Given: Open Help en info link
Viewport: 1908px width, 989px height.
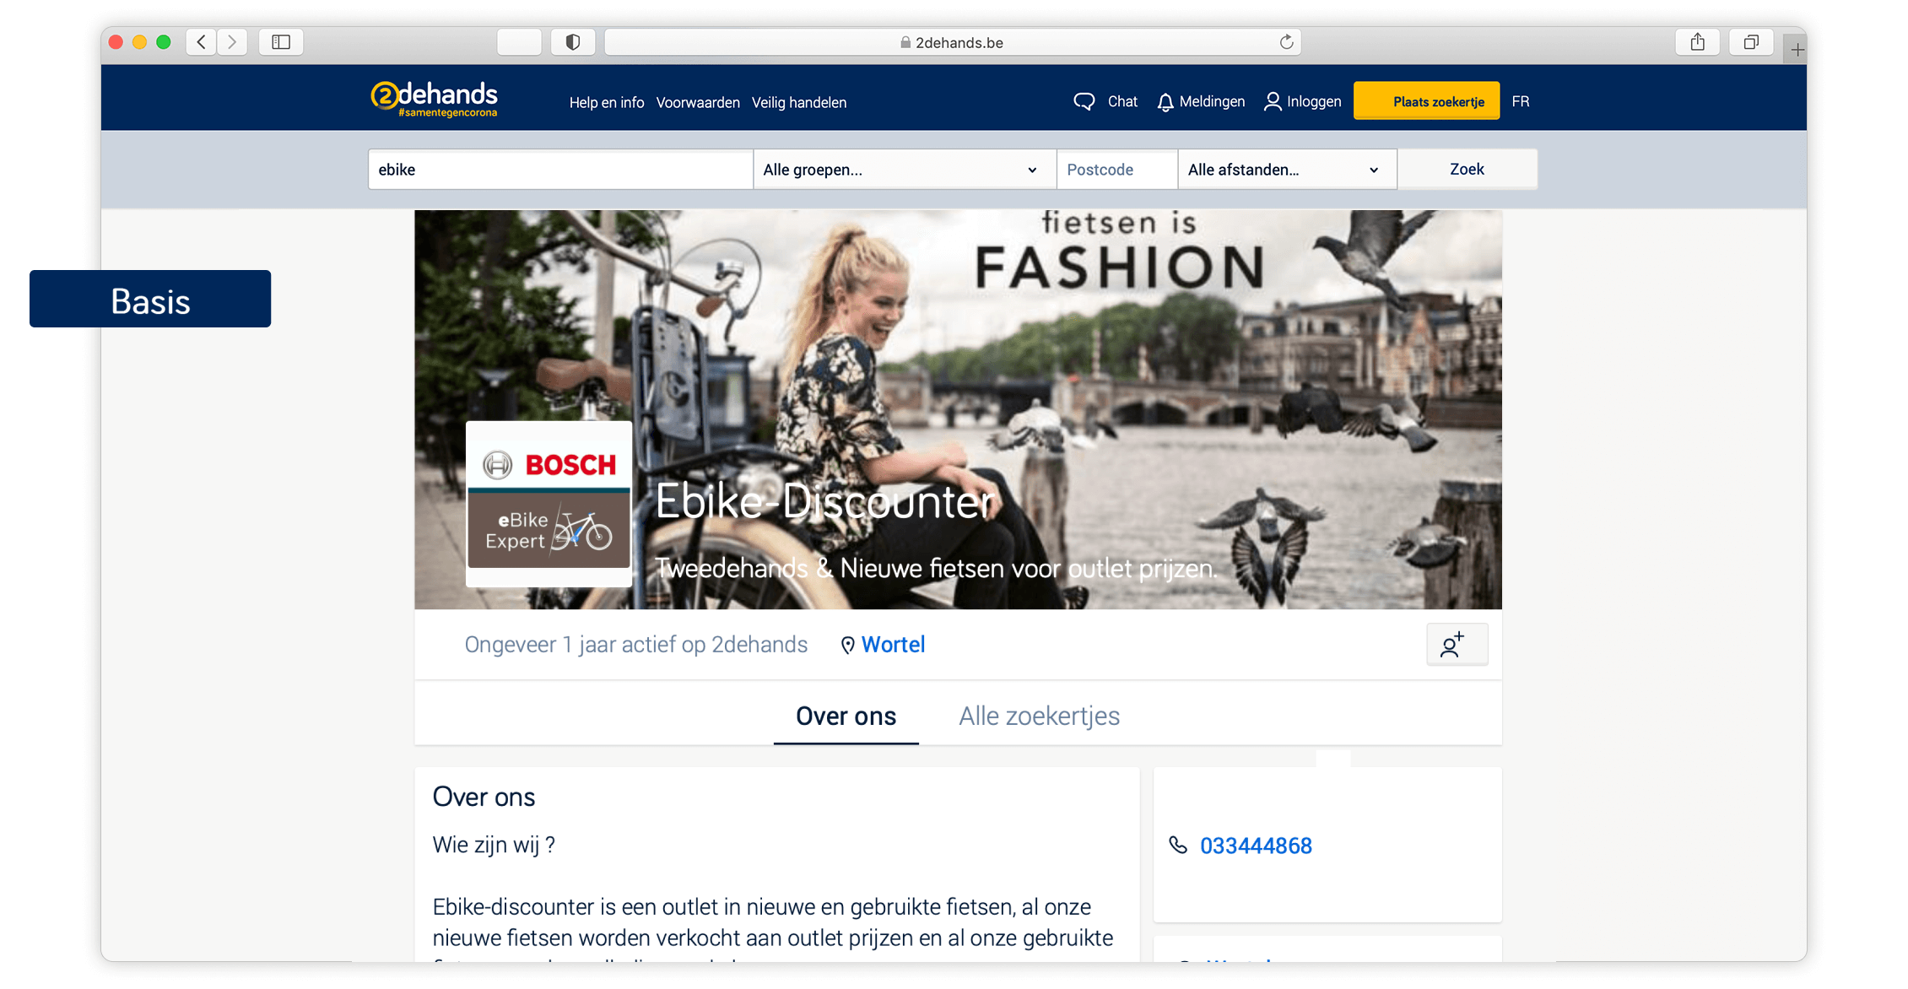Looking at the screenshot, I should 607,103.
